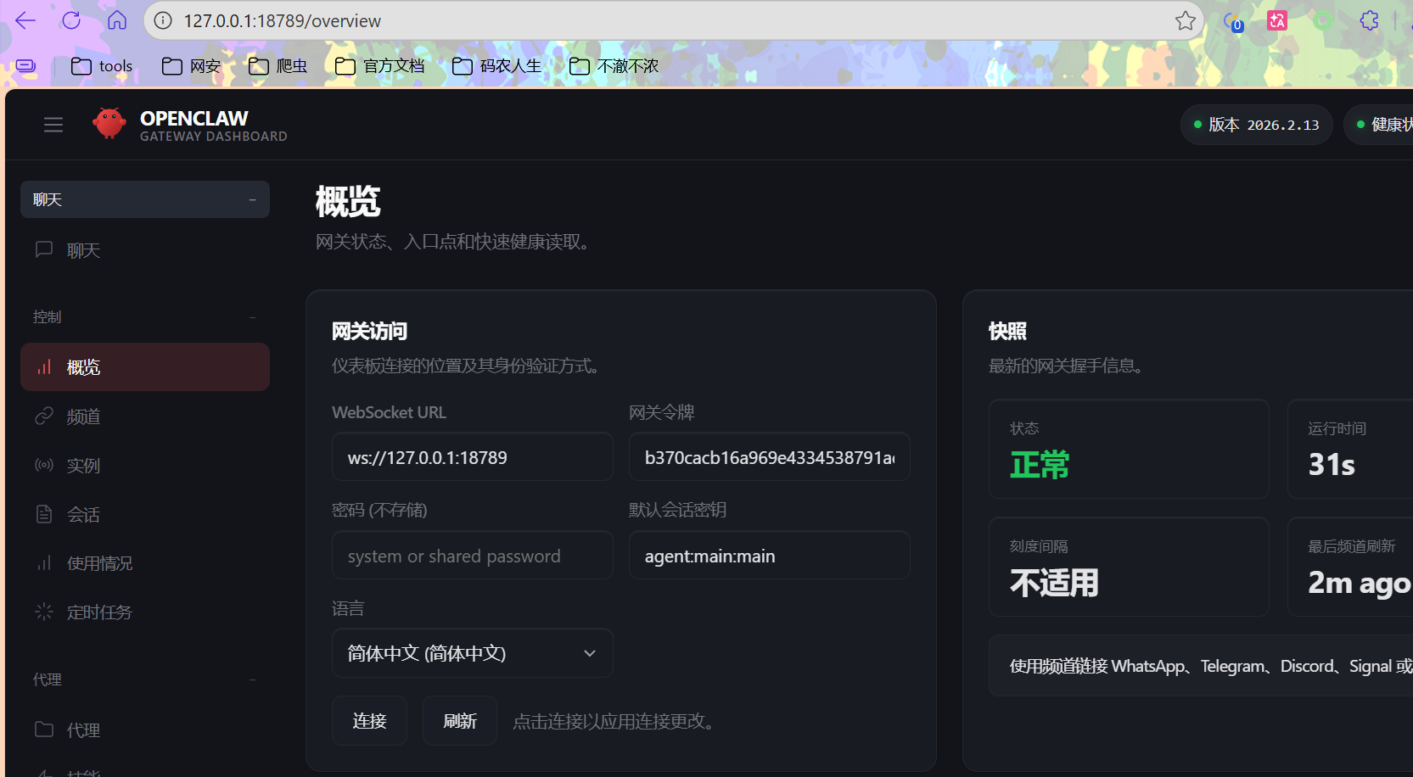This screenshot has width=1413, height=777.
Task: Open the 爬虫 bookmark folder
Action: (x=278, y=65)
